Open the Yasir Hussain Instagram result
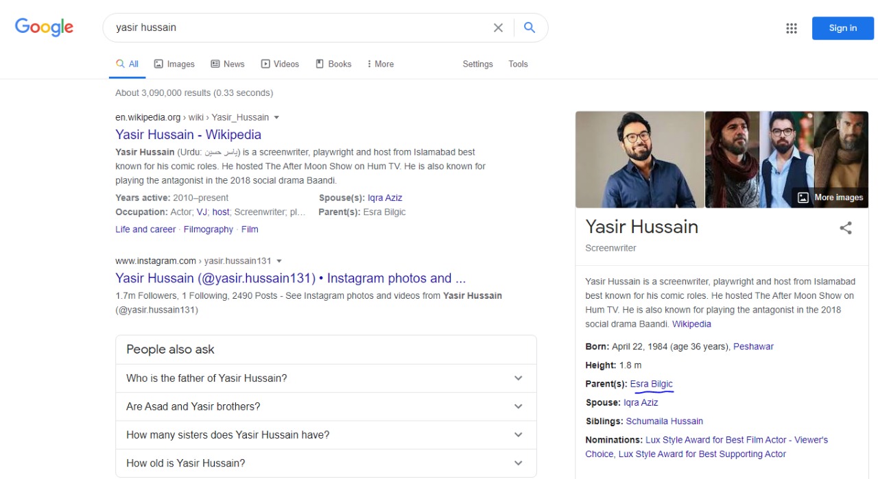 [291, 278]
